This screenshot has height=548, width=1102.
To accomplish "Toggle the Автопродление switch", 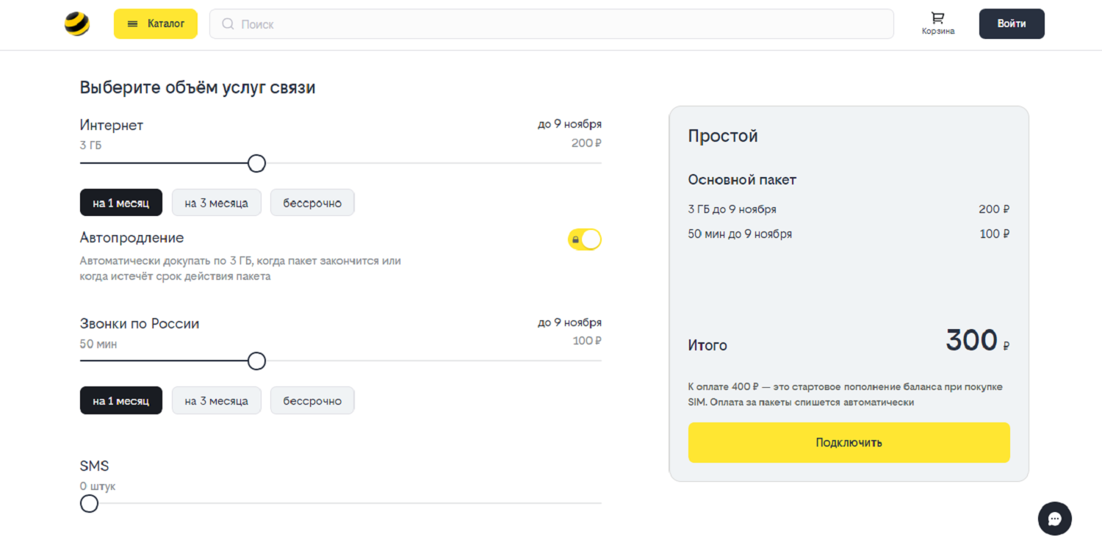I will pyautogui.click(x=585, y=239).
